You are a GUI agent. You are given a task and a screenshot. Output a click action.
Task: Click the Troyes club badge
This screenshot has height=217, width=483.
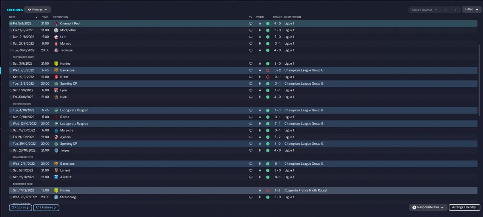[56, 150]
